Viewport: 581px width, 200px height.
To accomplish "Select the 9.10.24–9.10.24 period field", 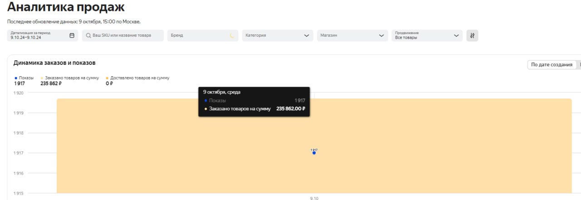I will click(43, 35).
